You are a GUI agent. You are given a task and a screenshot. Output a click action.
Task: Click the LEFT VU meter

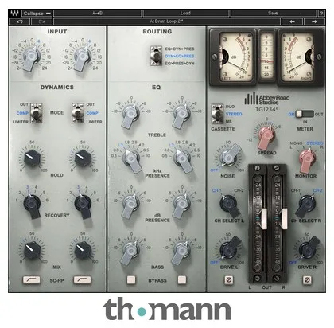(234, 57)
